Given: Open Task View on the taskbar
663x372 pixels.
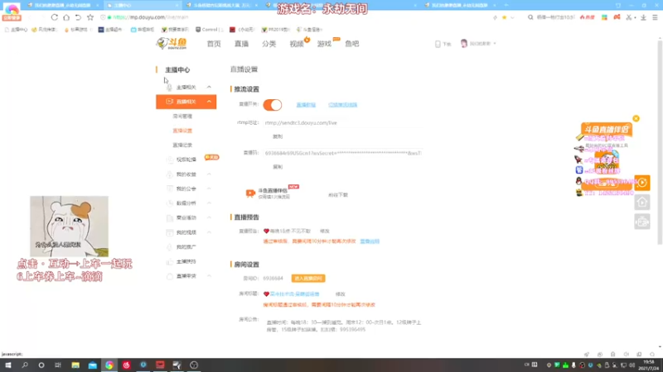Looking at the screenshot, I should click(58, 365).
